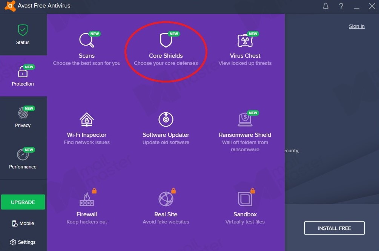Click the green UPGRADE button
This screenshot has height=251, width=379.
click(23, 202)
